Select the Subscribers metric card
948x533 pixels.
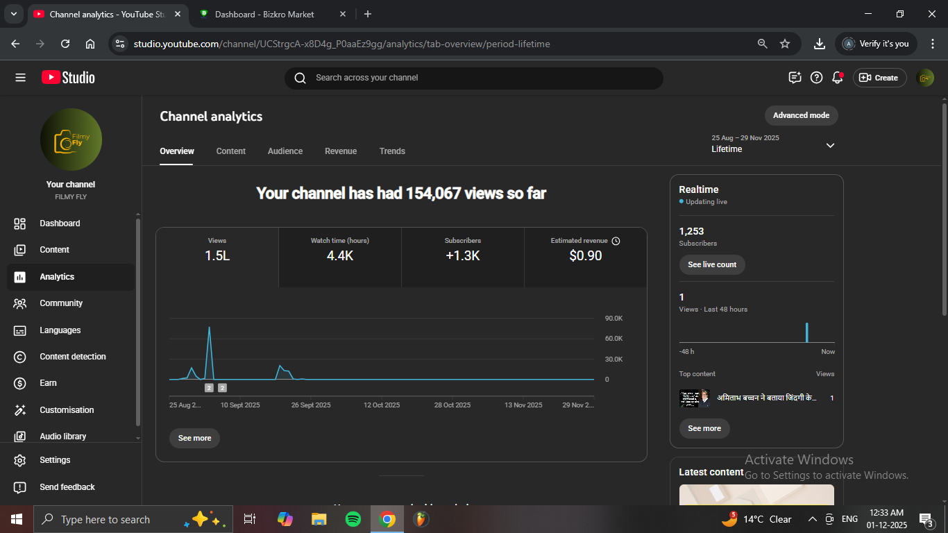tap(463, 257)
